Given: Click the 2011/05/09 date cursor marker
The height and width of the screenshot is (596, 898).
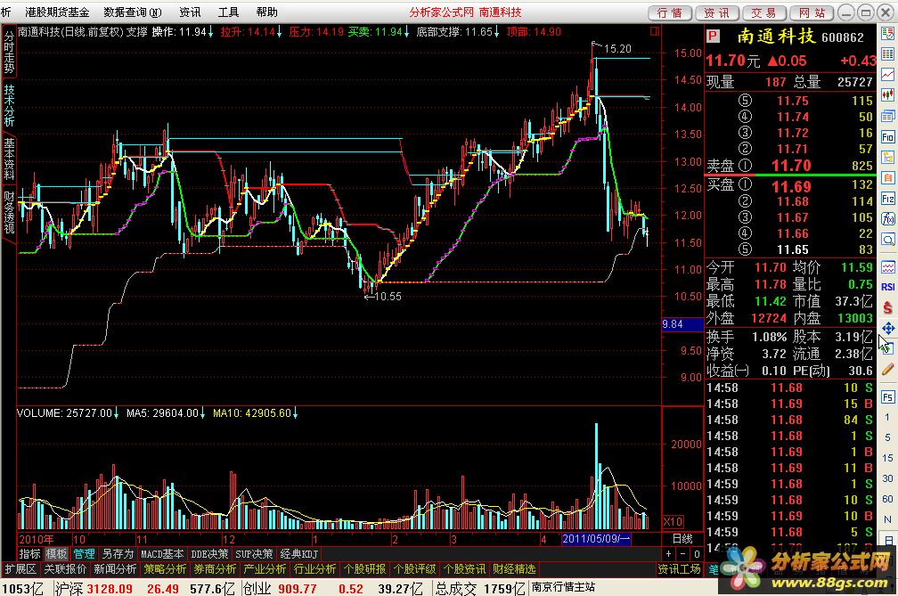Looking at the screenshot, I should 596,539.
